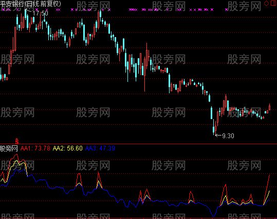Click the red diamond icon at top right
Viewport: 277px width, 219px height.
tap(266, 4)
